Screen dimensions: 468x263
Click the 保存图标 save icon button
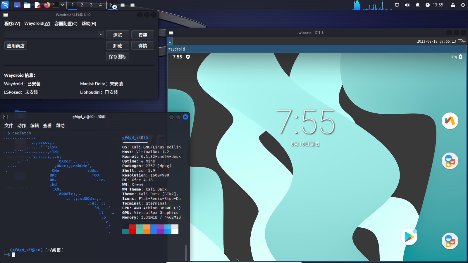tap(118, 57)
